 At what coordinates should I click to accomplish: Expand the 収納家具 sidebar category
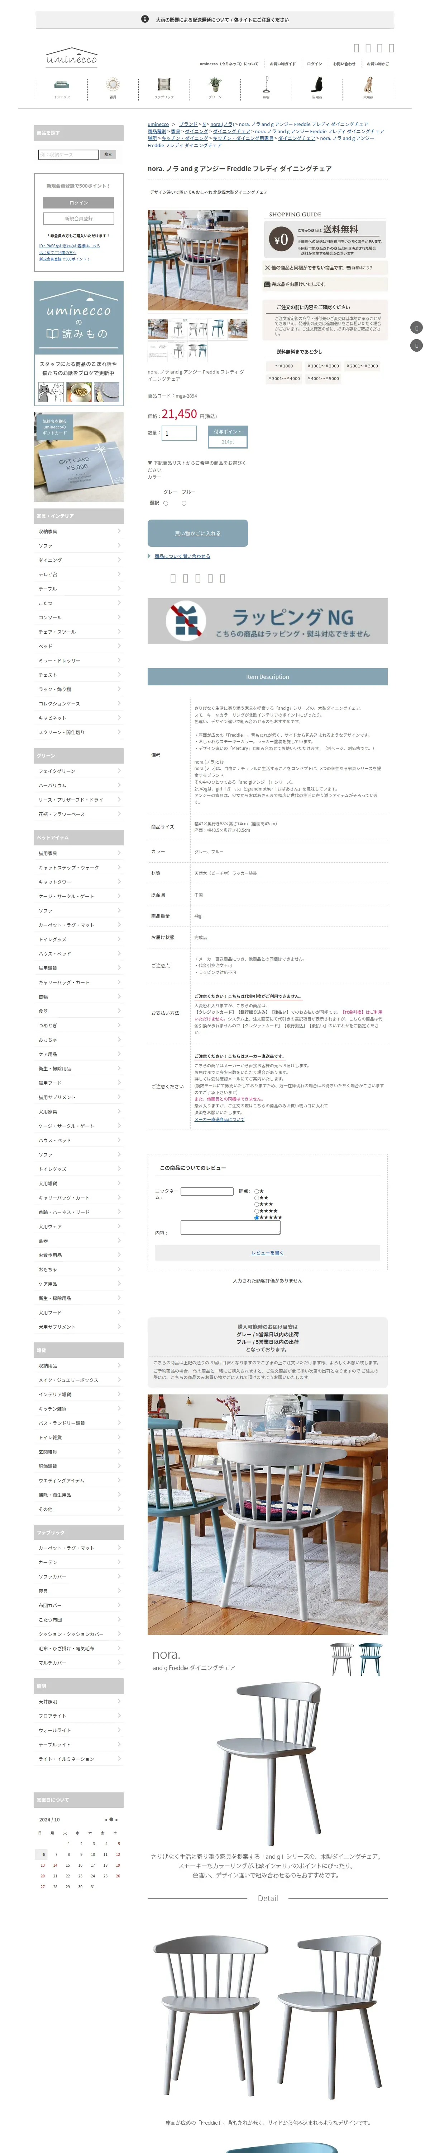[78, 531]
